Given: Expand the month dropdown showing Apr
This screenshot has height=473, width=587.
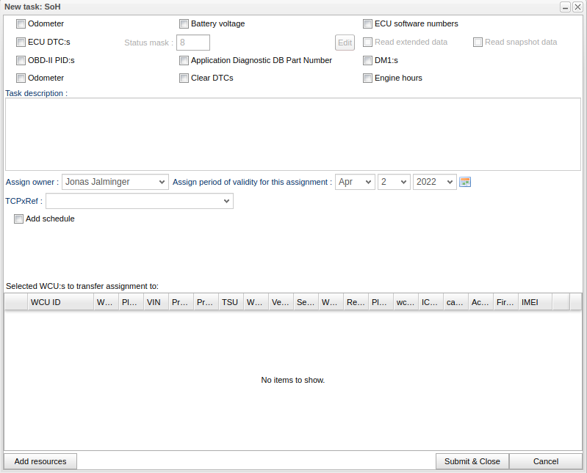Looking at the screenshot, I should click(x=355, y=182).
